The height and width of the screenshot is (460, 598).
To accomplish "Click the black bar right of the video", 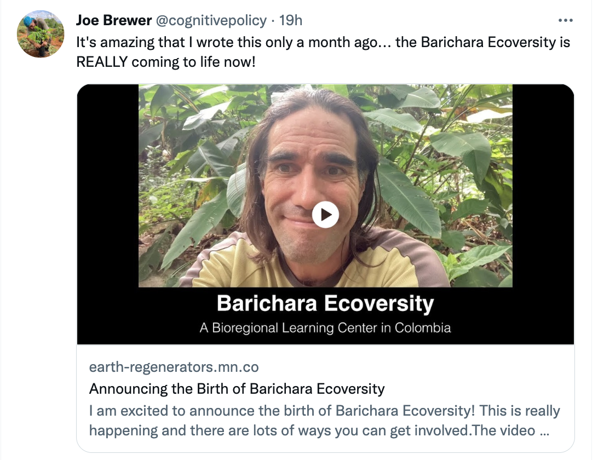I will 543,186.
